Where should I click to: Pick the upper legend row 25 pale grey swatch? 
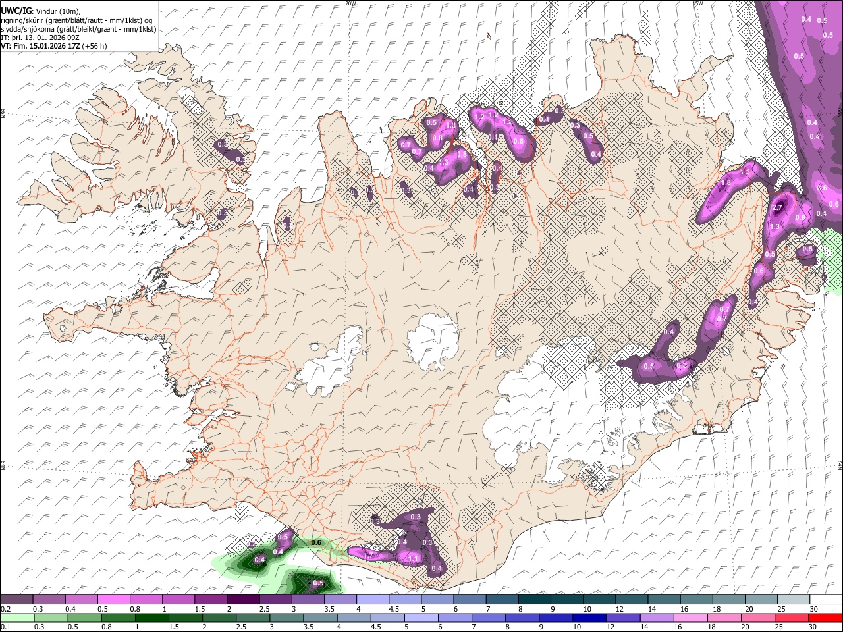point(794,599)
